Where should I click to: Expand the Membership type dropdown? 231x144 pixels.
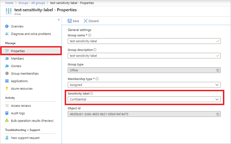click(x=217, y=85)
